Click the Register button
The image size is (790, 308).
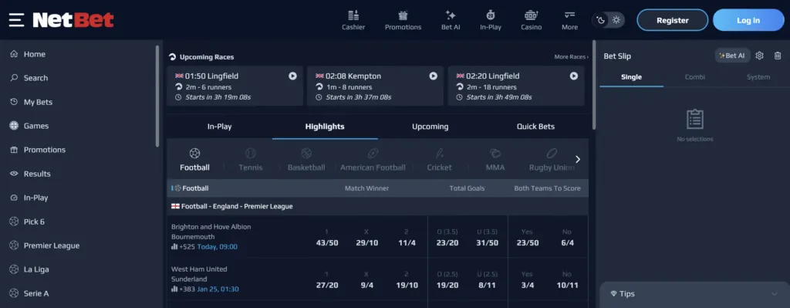point(672,20)
